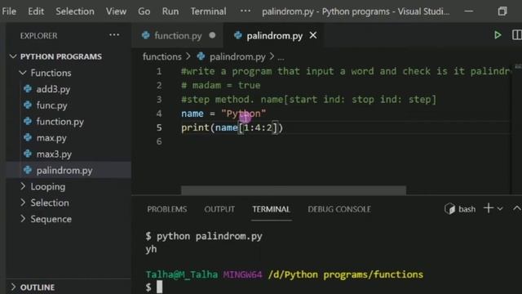Open the Selection menu
This screenshot has width=522, height=294.
75,11
